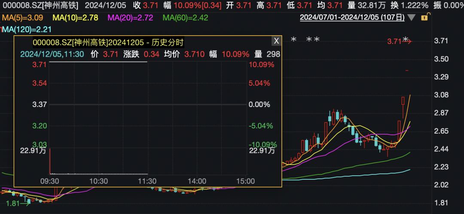Click the popup 价 3.71 price value
This screenshot has width=464, height=214.
(x=104, y=54)
